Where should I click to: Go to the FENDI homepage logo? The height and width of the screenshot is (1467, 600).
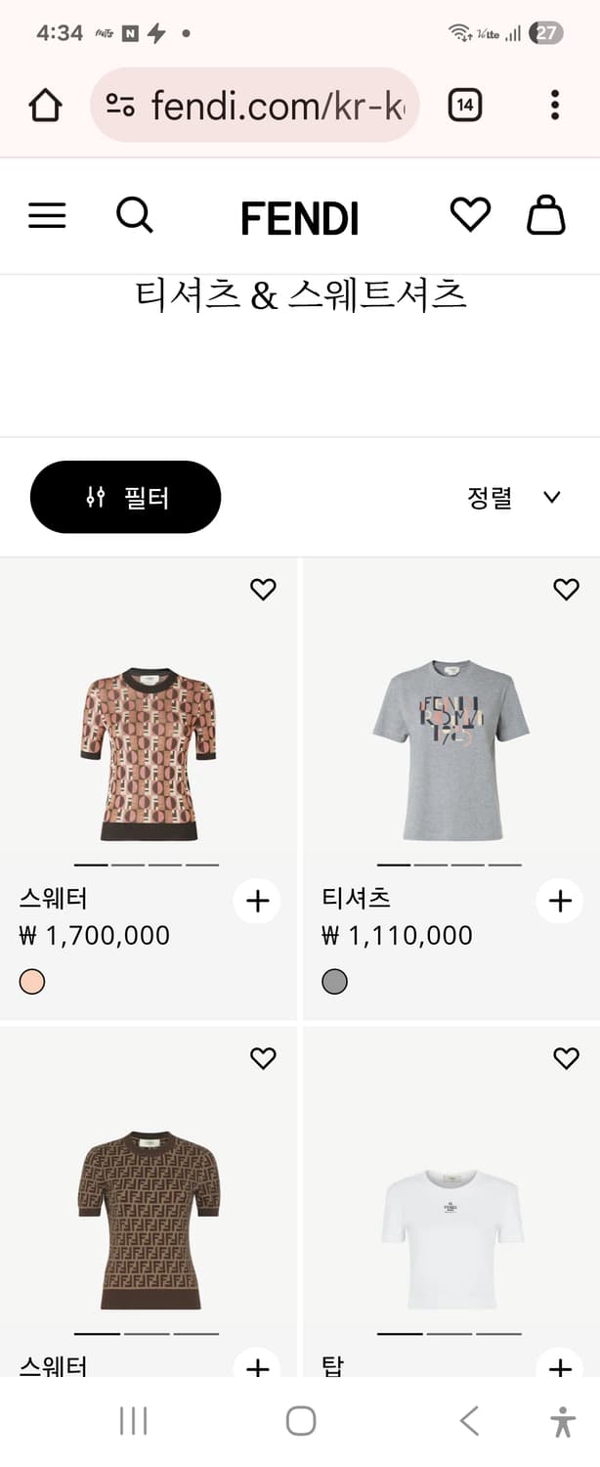click(x=300, y=216)
